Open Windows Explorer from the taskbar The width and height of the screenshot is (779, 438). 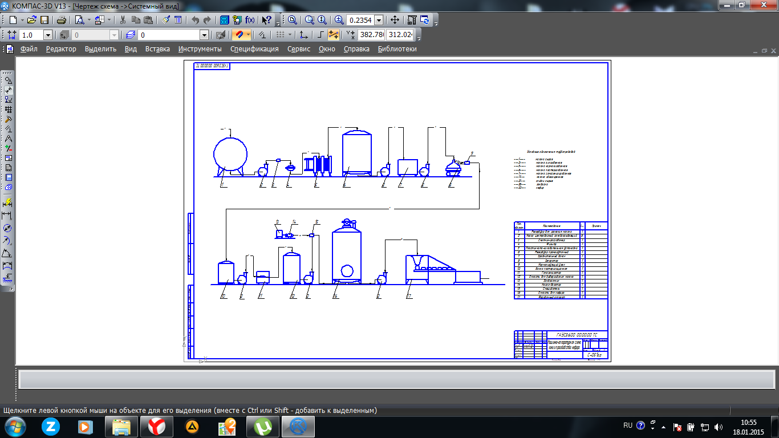click(x=122, y=426)
